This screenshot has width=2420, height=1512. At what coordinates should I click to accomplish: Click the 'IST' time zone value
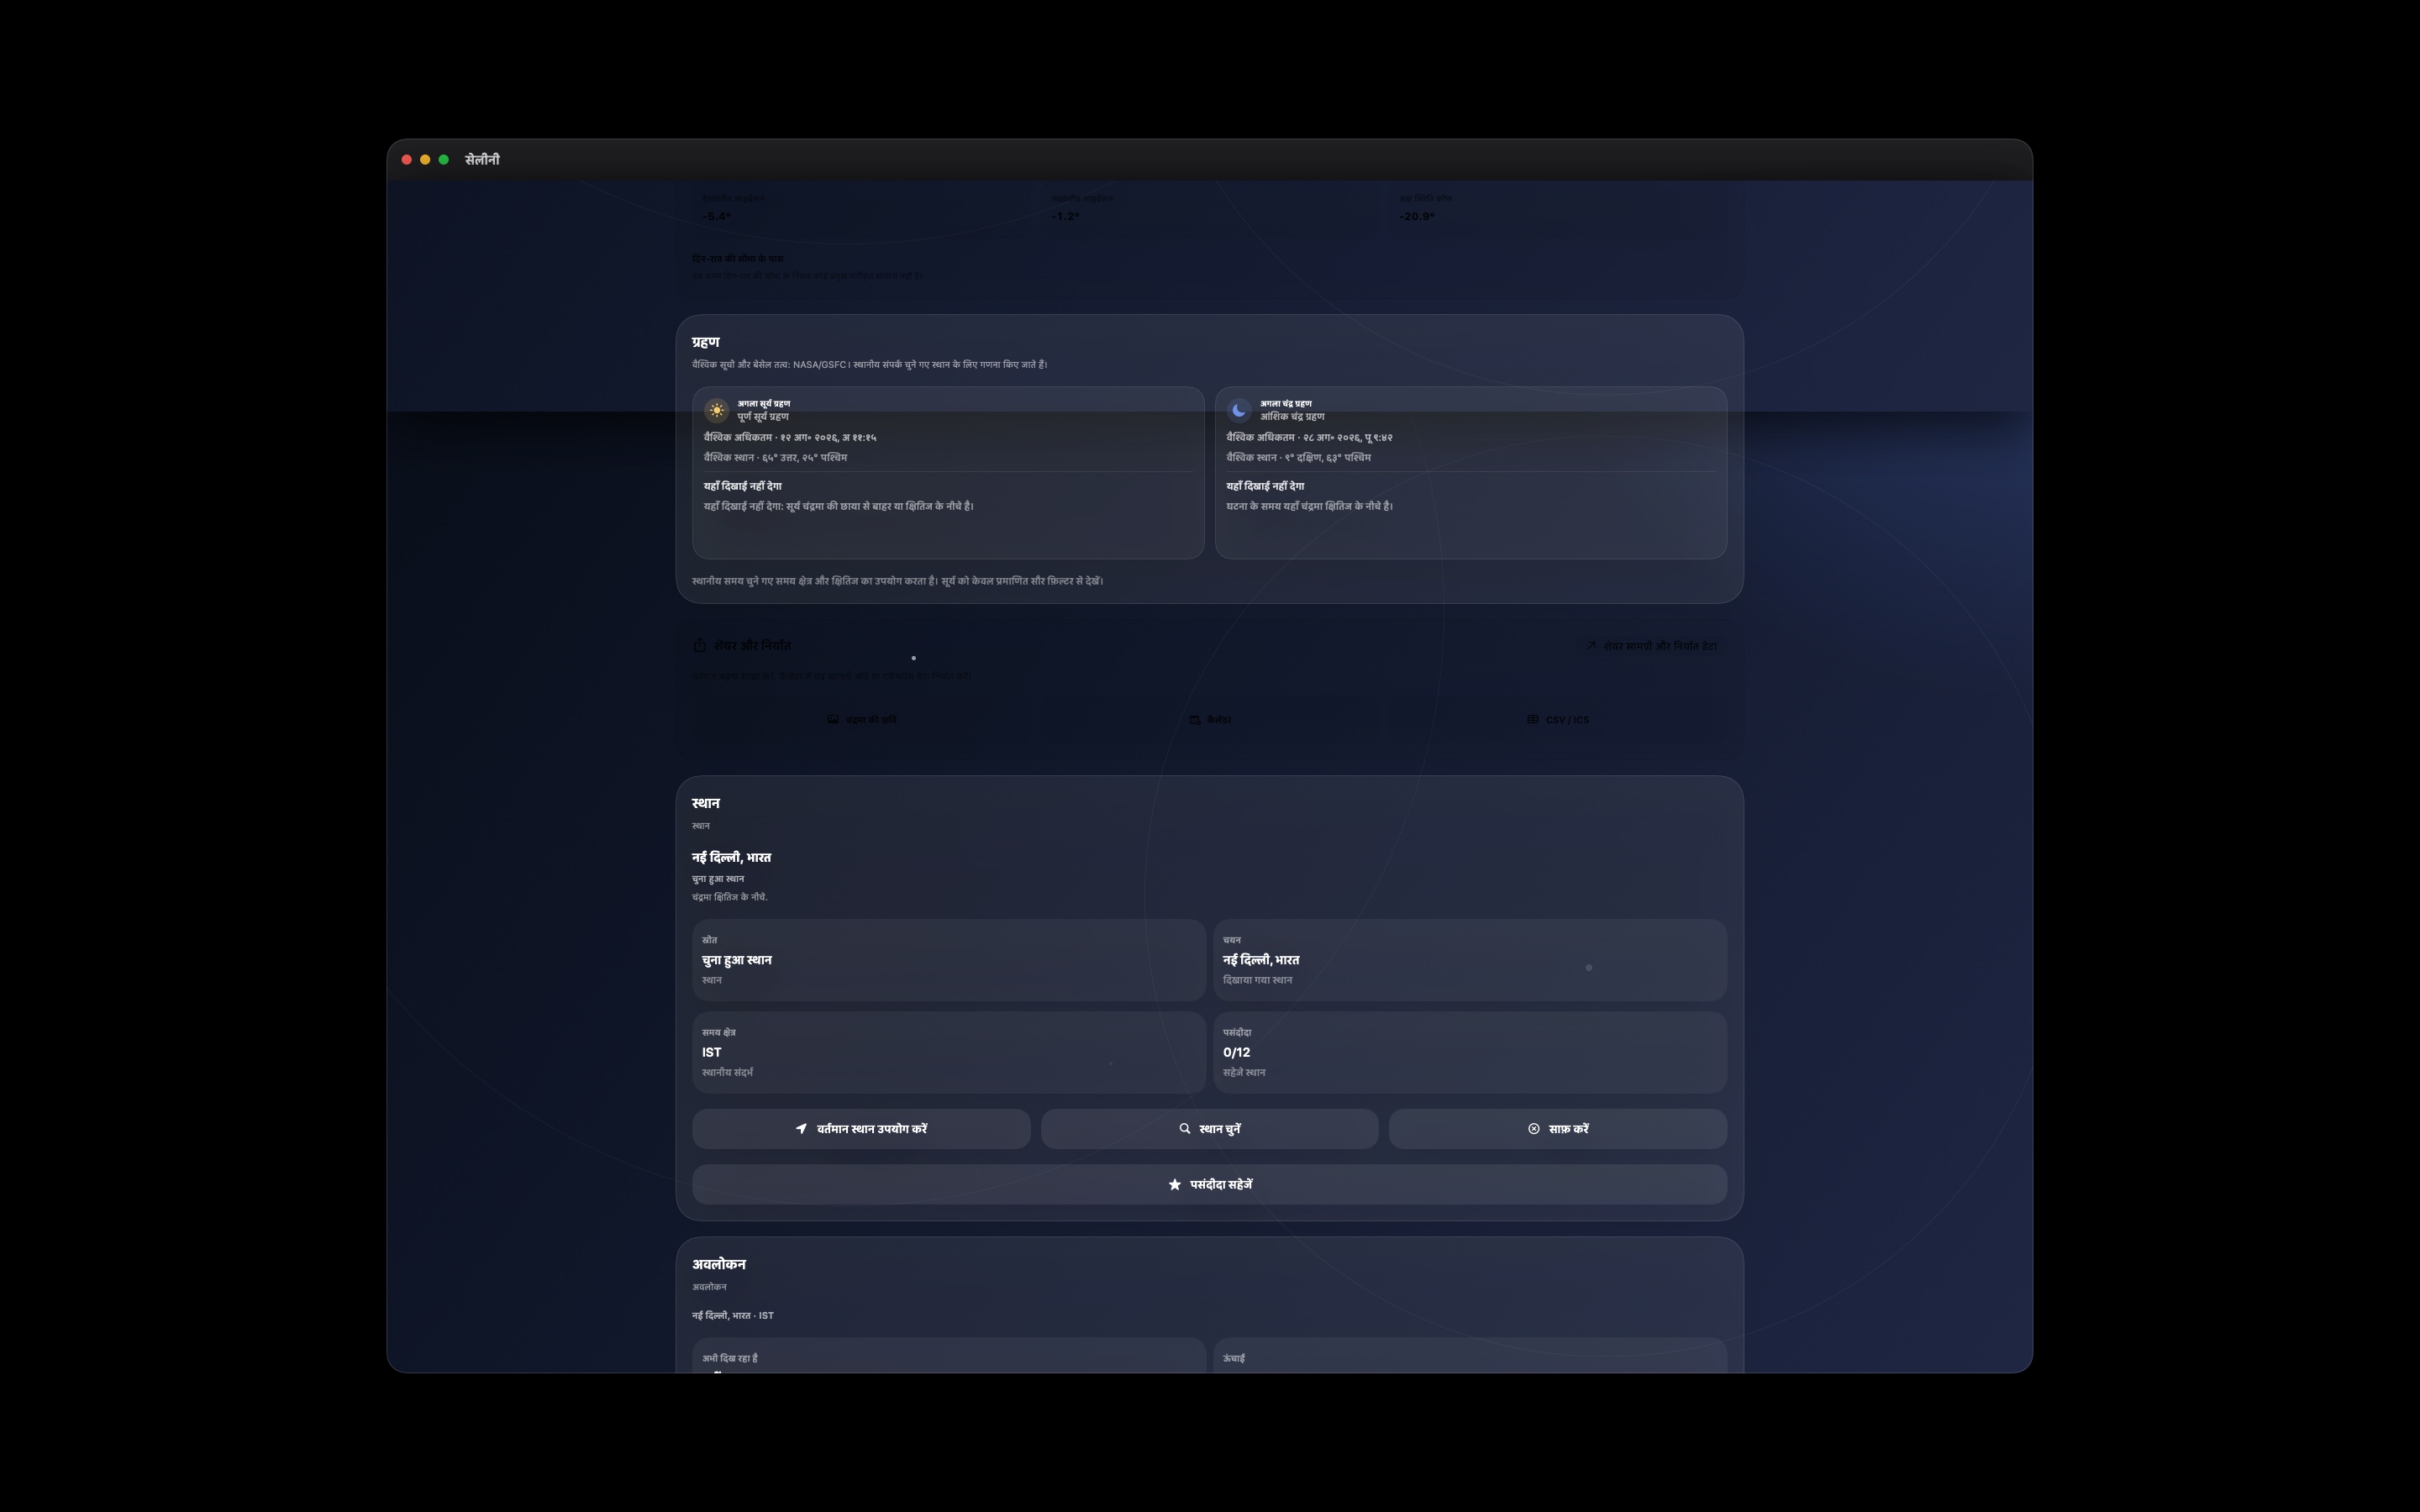pos(711,1053)
